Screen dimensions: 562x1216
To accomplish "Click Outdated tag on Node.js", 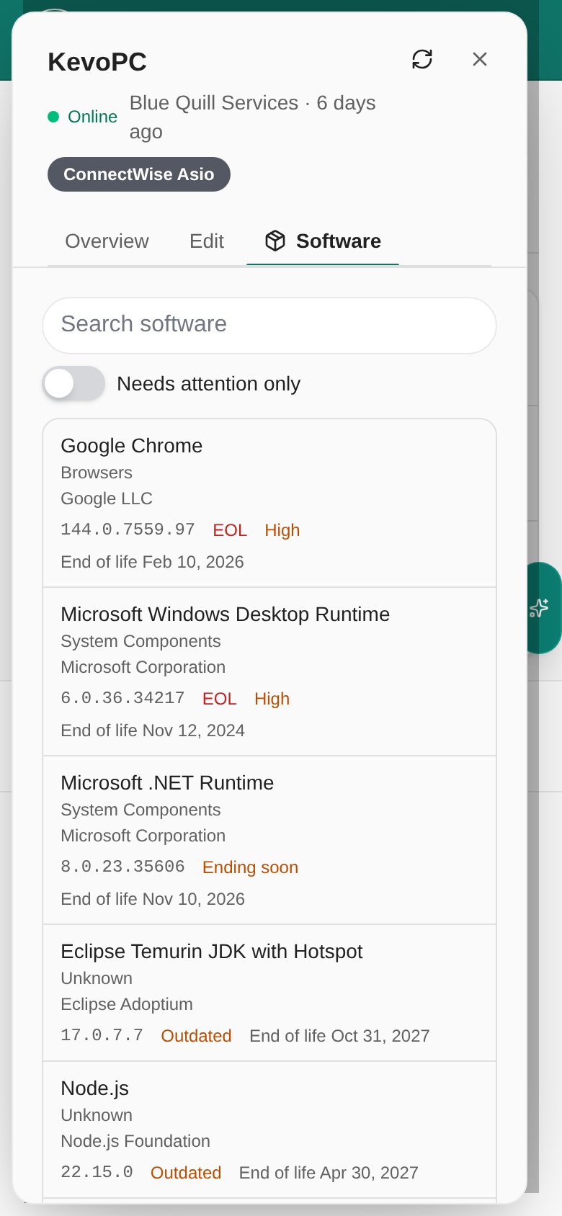I will (186, 1173).
